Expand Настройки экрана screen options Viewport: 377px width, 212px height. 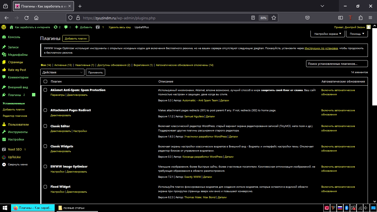click(328, 34)
